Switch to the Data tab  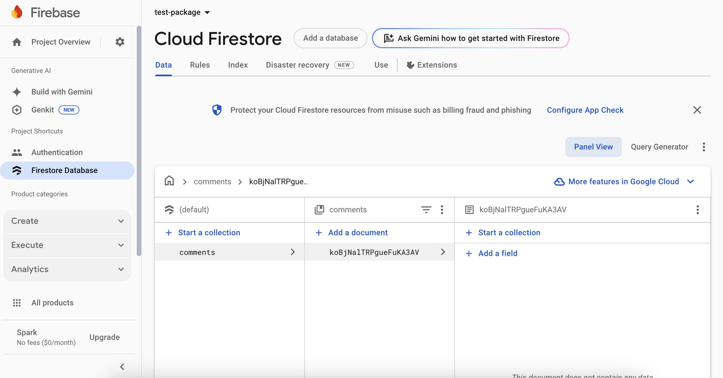163,65
